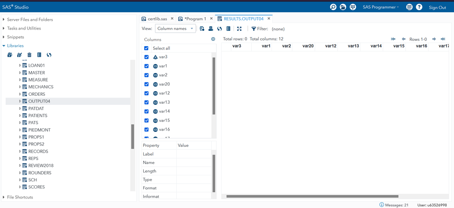Open the SAS Programmer perspective menu
The image size is (454, 208).
[x=380, y=7]
